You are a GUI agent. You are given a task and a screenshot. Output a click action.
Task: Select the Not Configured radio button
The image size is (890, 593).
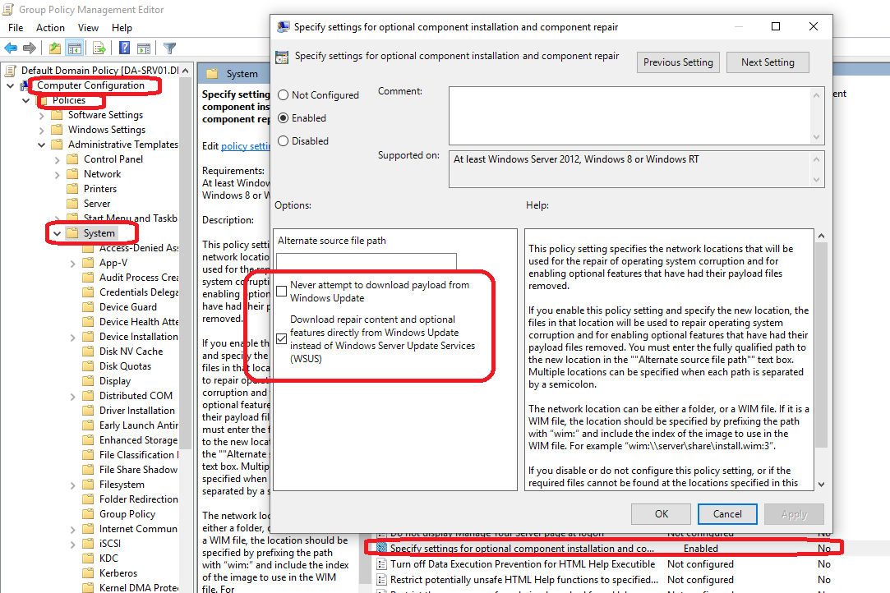284,95
